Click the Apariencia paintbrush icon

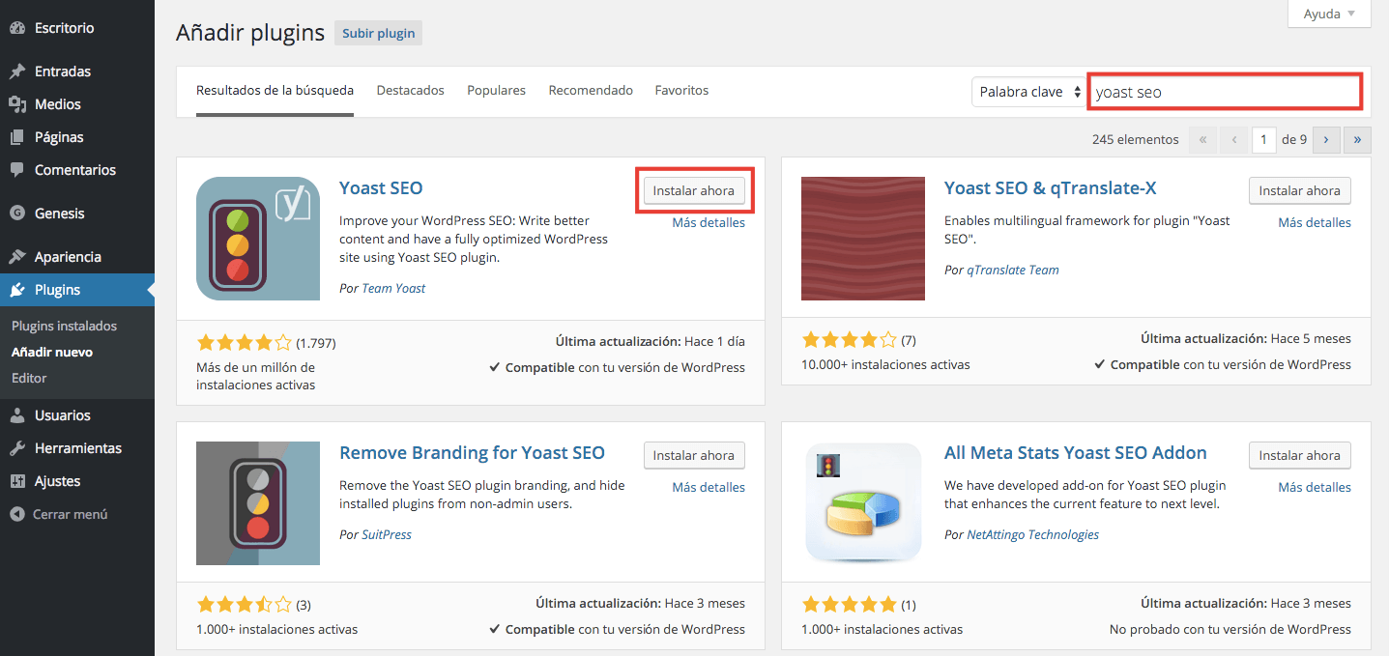click(16, 257)
